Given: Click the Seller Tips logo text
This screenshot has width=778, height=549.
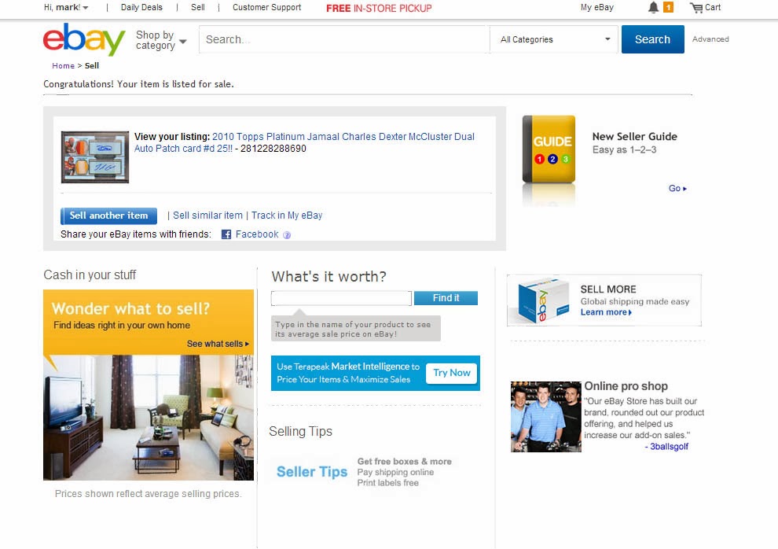Looking at the screenshot, I should (312, 472).
